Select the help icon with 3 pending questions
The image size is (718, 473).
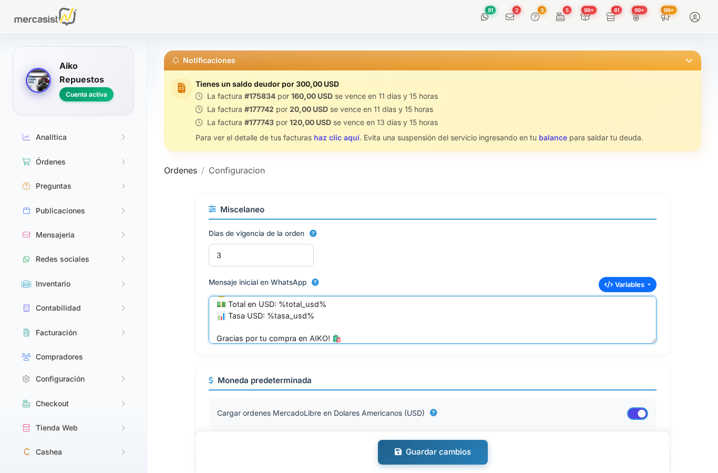(x=535, y=17)
